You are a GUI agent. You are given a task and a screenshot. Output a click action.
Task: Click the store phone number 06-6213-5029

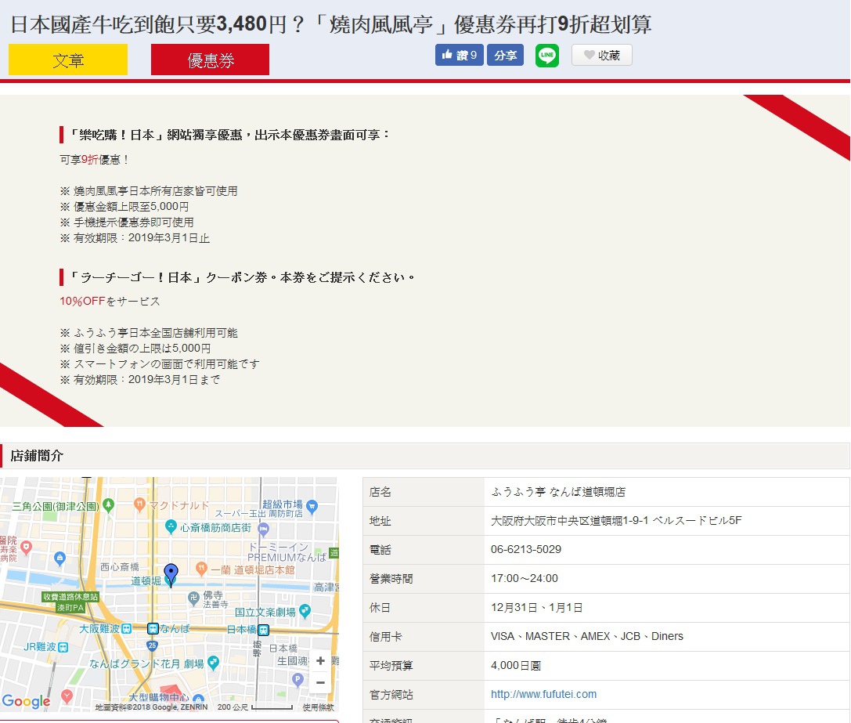pos(525,549)
